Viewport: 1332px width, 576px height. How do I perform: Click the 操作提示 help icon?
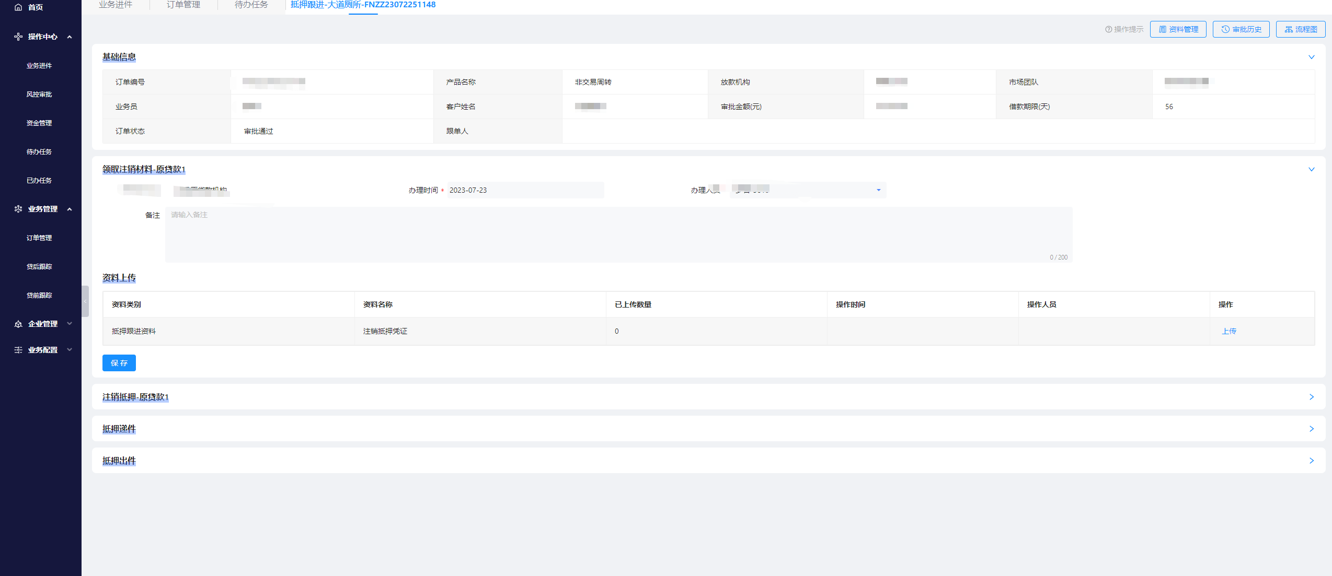1108,29
